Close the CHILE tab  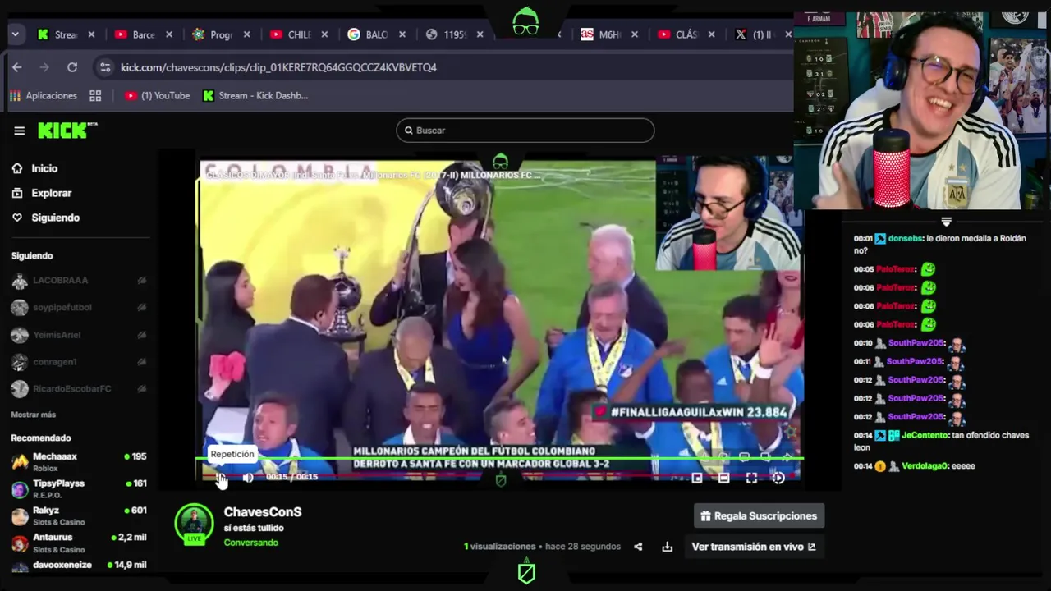pos(324,34)
